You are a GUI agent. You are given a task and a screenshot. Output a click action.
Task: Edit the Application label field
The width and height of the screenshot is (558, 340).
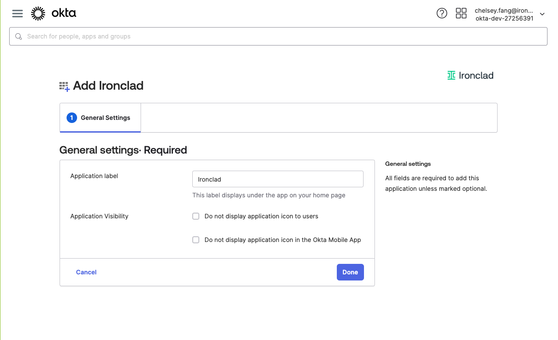click(278, 179)
